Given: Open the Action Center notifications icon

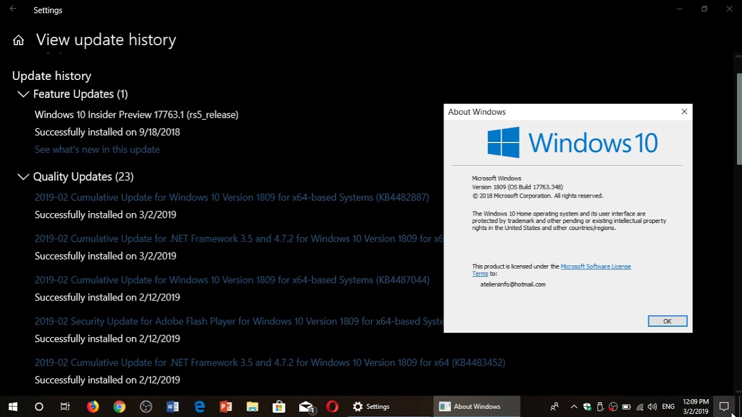Looking at the screenshot, I should [x=724, y=407].
